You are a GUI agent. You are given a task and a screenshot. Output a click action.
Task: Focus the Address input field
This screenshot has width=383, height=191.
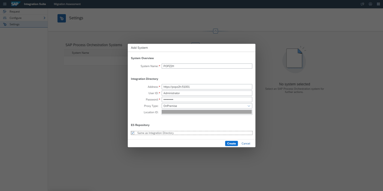[x=207, y=87]
